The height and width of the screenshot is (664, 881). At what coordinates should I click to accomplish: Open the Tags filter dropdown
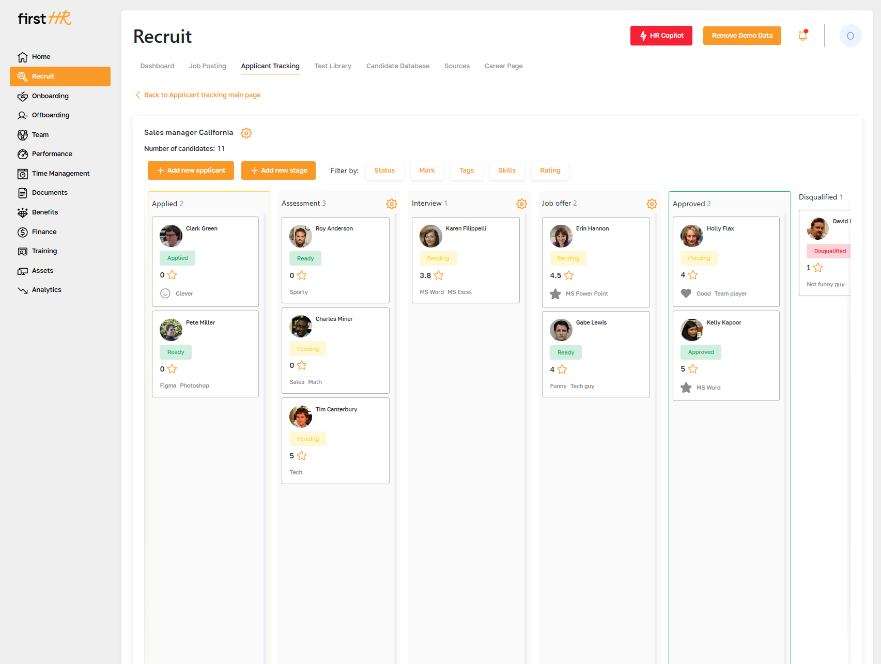(x=467, y=171)
